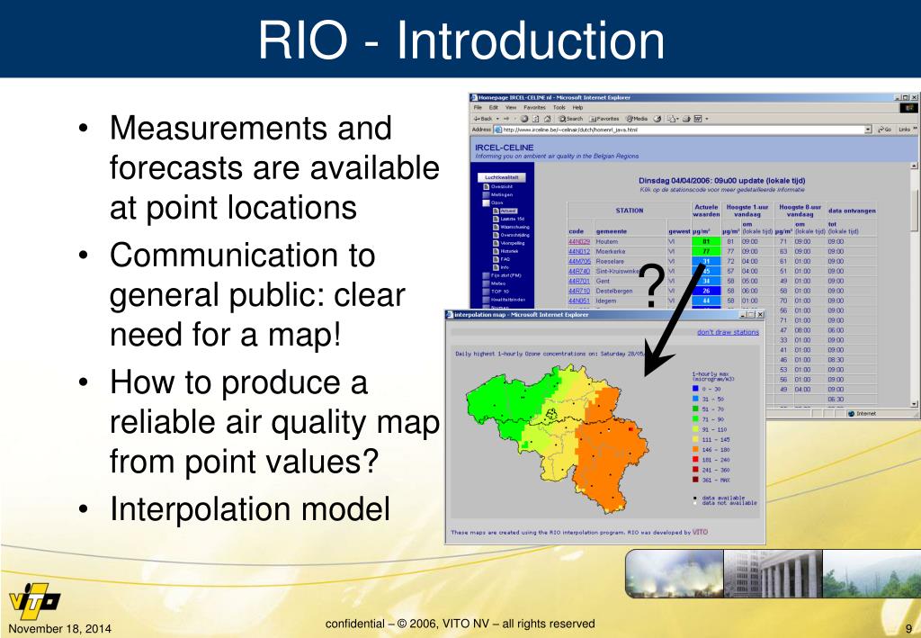The width and height of the screenshot is (921, 638).
Task: Click the page scrollbar down arrow
Action: click(914, 404)
